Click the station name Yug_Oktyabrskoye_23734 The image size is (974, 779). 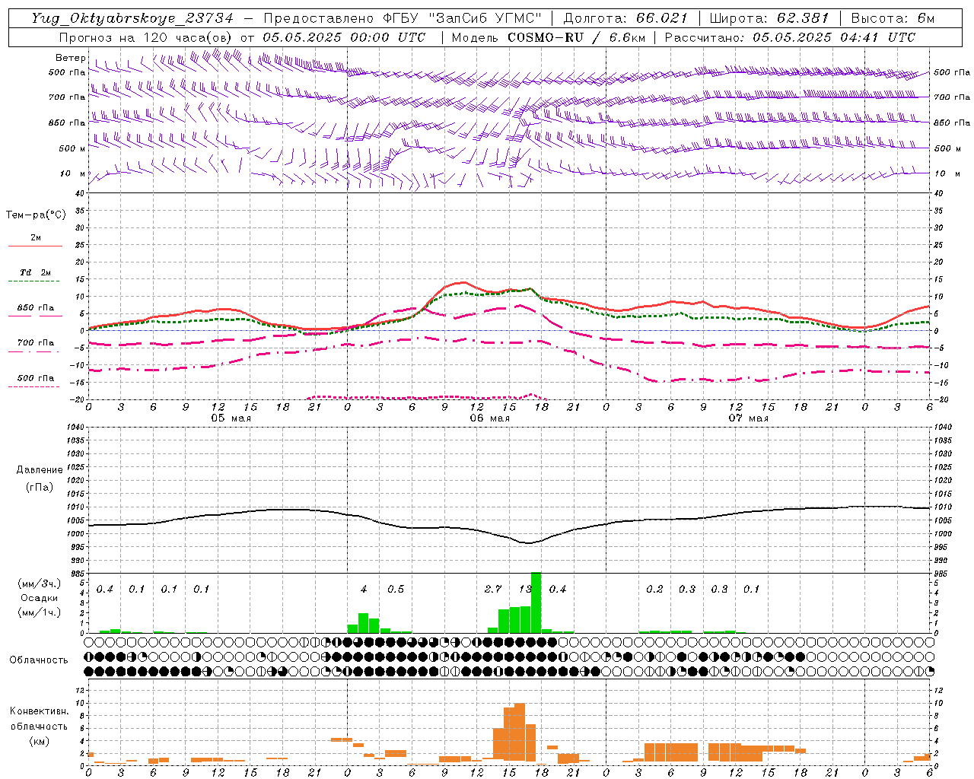click(132, 18)
